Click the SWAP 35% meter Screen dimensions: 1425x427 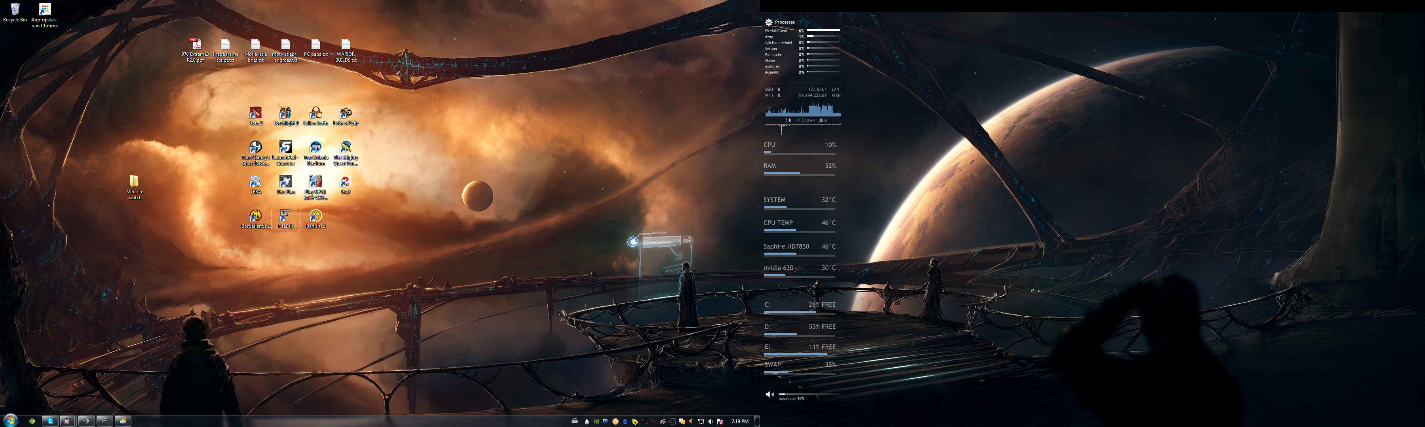point(799,368)
